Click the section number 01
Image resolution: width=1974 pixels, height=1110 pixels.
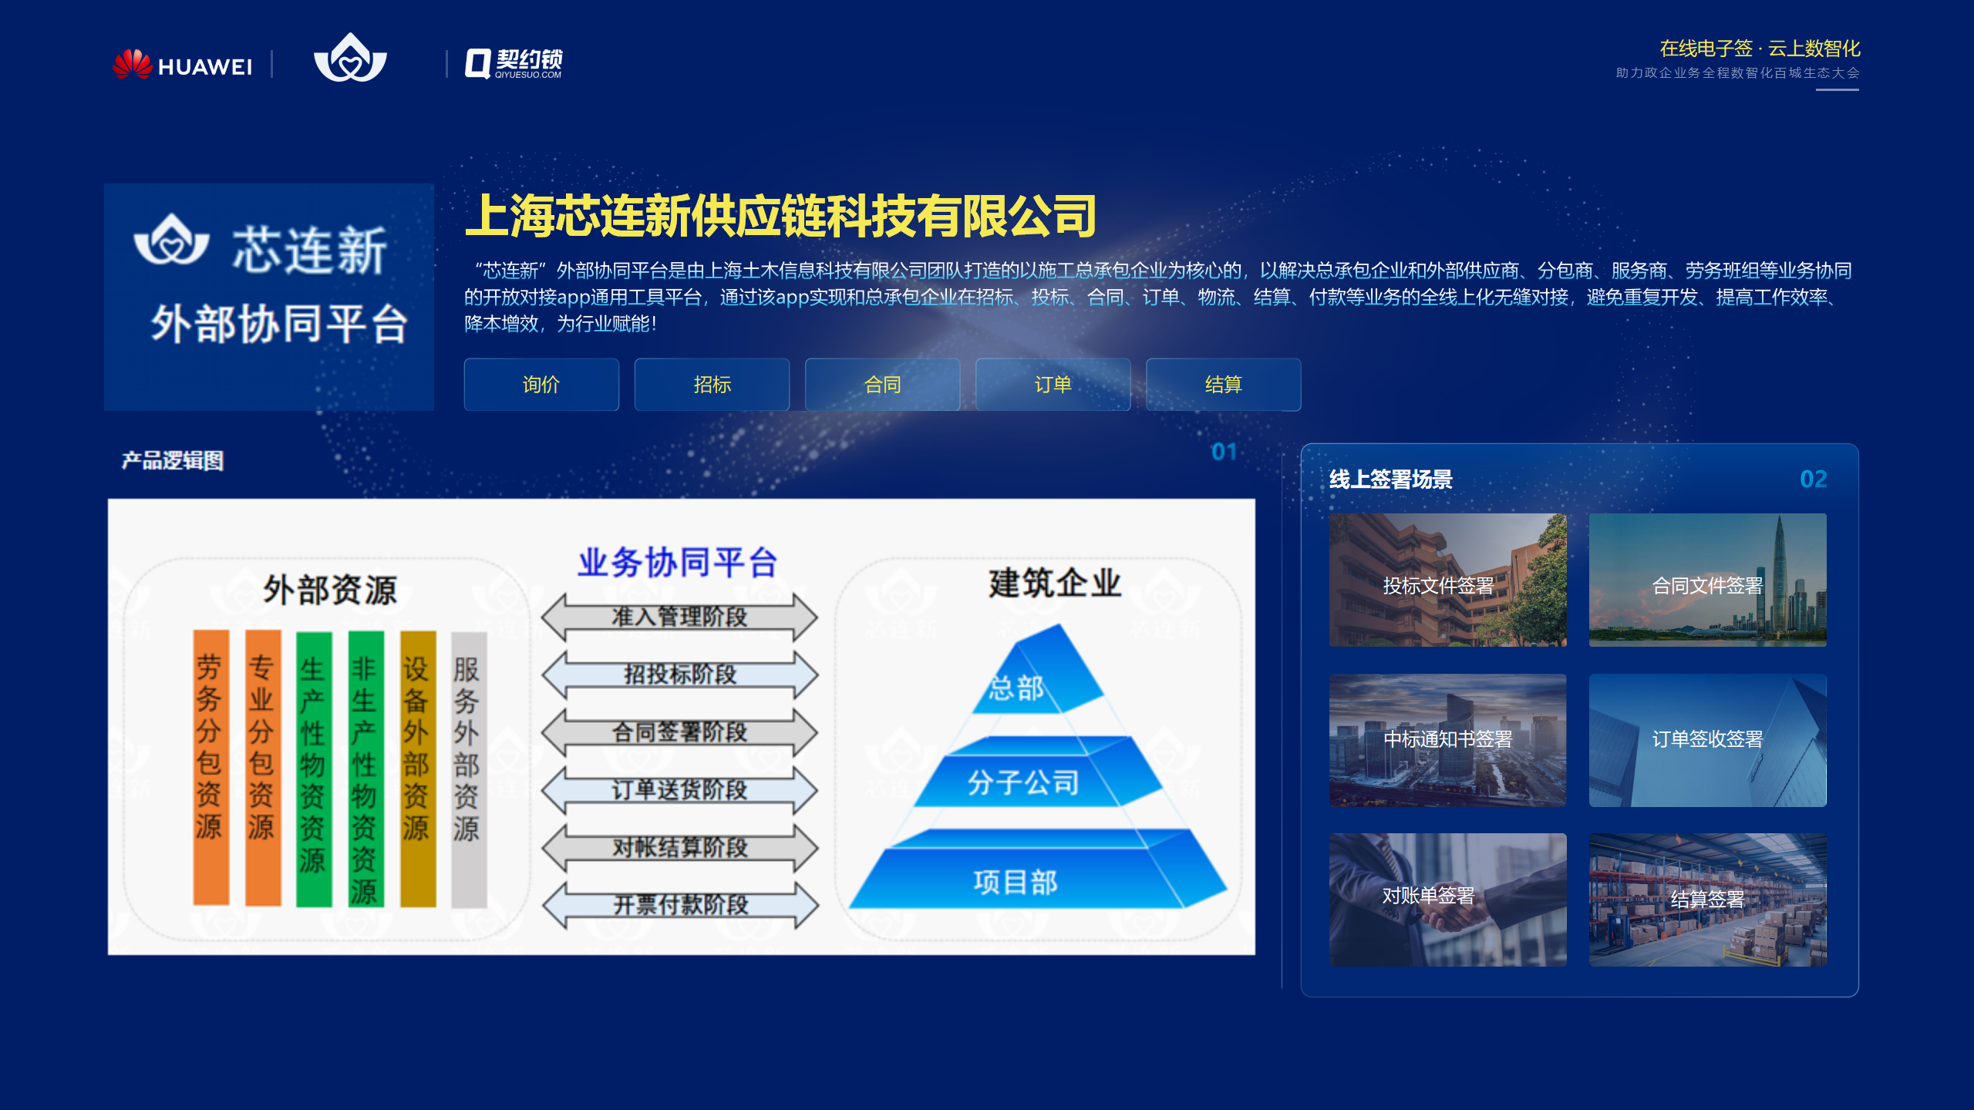1224,452
